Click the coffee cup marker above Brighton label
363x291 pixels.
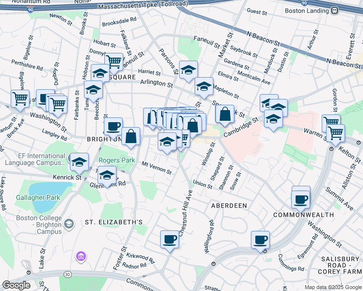pos(113,127)
